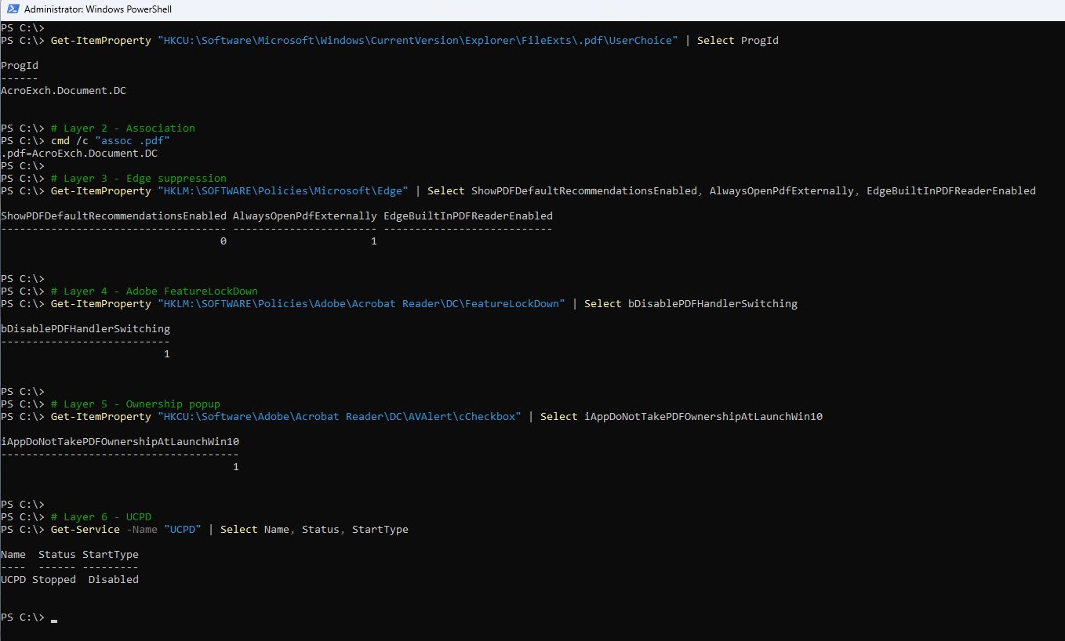Click the blinking cursor at the last prompt
Image resolution: width=1065 pixels, height=641 pixels.
(54, 620)
